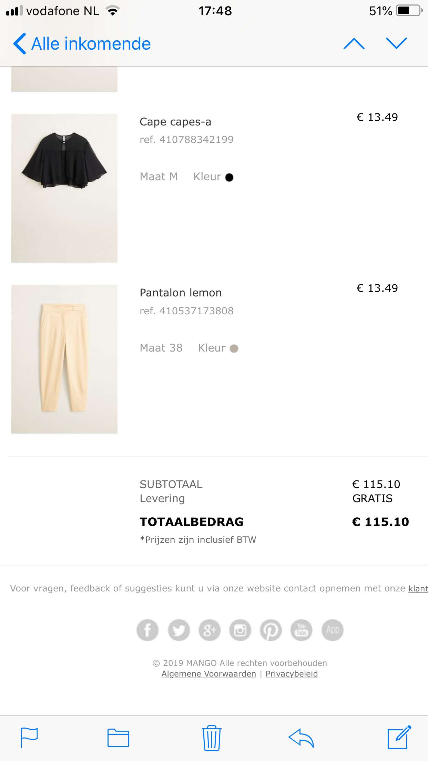This screenshot has width=428, height=761.
Task: Open the move-to-folder icon
Action: 118,738
